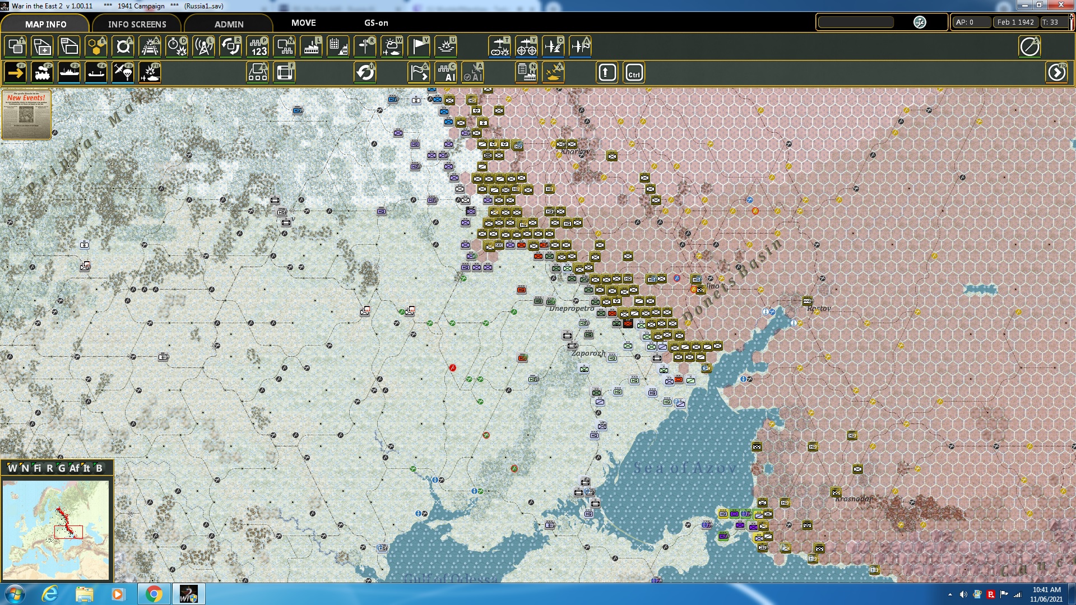Toggle the weather conditions overlay
Viewport: 1076px width, 605px height.
[392, 47]
